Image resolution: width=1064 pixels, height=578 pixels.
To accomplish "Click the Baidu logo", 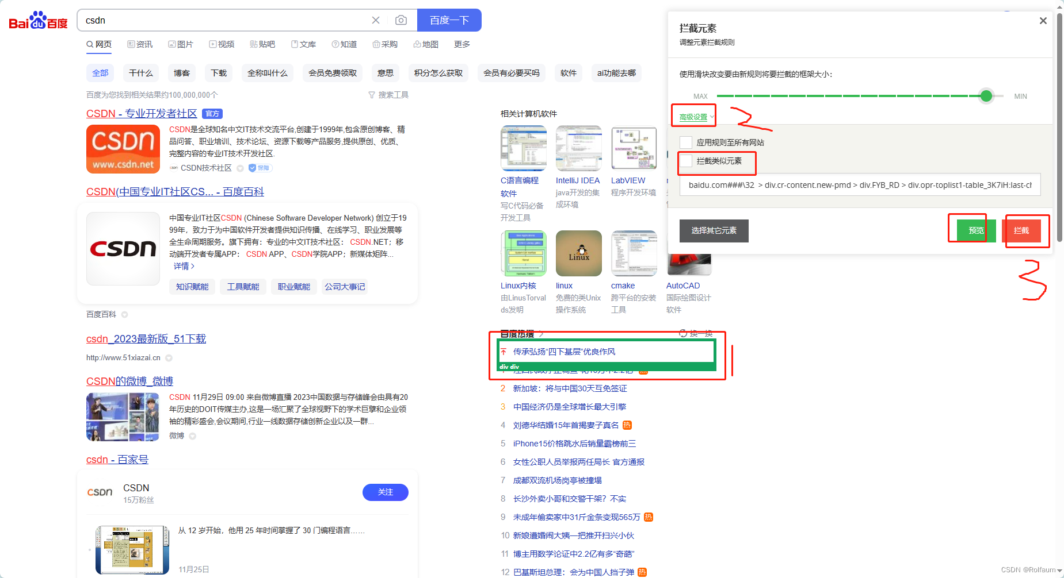I will click(38, 21).
